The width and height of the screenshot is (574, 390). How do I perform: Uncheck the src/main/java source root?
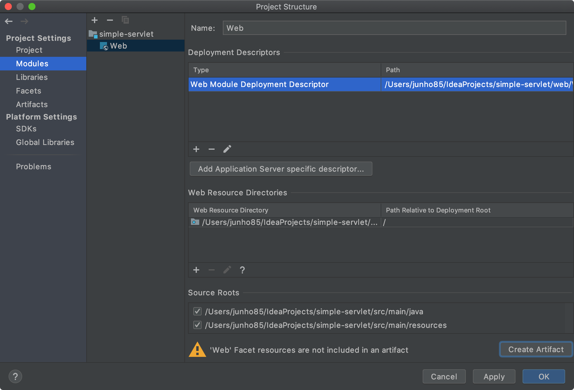[197, 311]
